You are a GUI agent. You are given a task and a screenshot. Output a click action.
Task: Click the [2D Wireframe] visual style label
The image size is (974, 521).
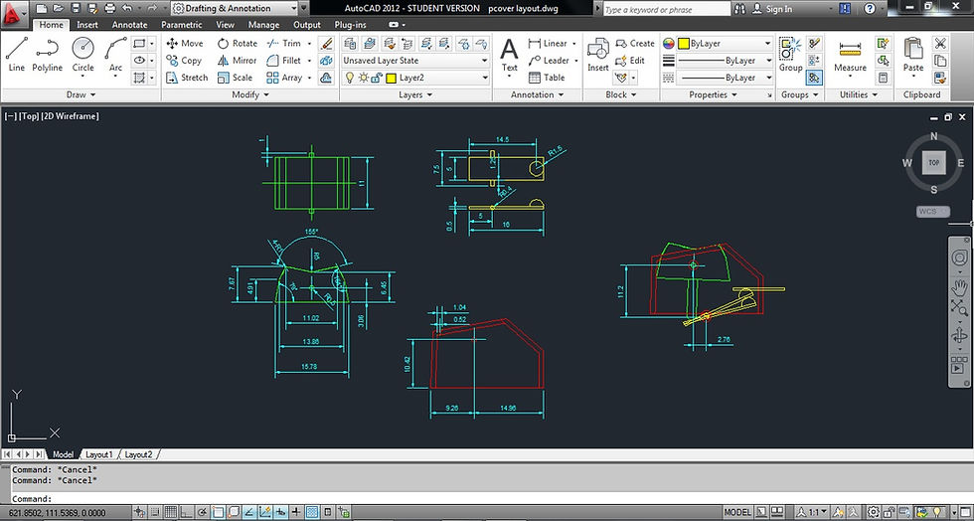[71, 115]
